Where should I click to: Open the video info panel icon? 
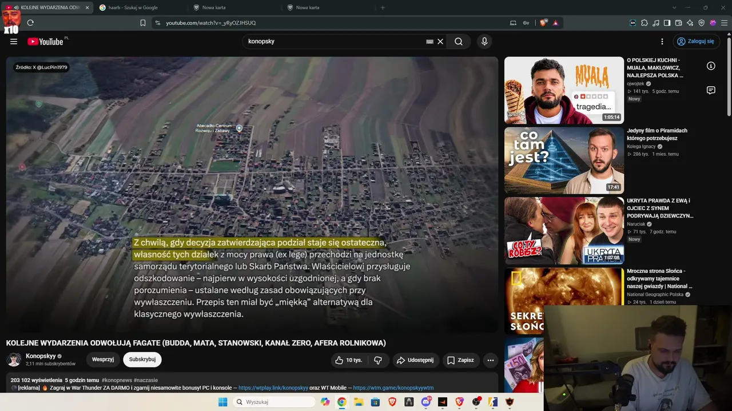click(711, 66)
